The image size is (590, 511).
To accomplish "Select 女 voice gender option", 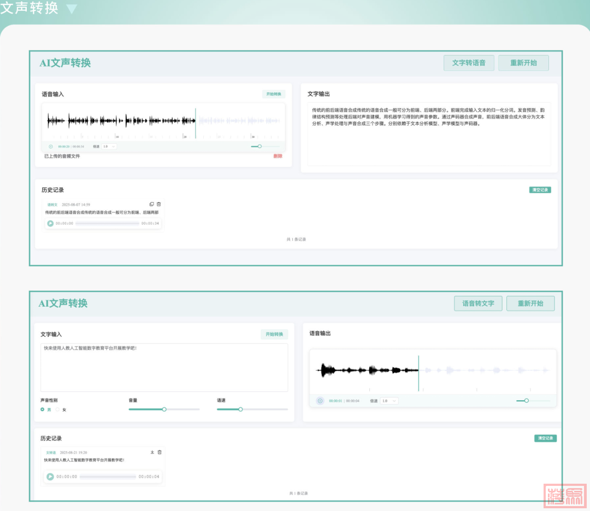I will click(58, 409).
